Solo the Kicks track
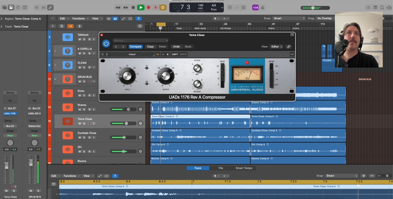This screenshot has height=199, width=393. pos(84,95)
